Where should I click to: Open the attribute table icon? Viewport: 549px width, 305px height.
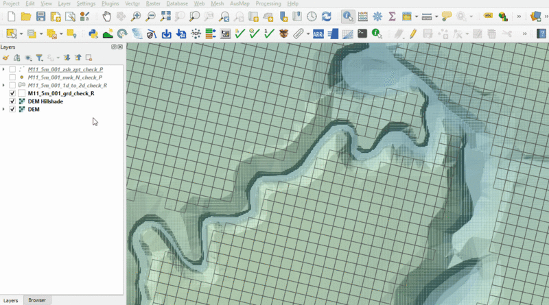[x=362, y=16]
